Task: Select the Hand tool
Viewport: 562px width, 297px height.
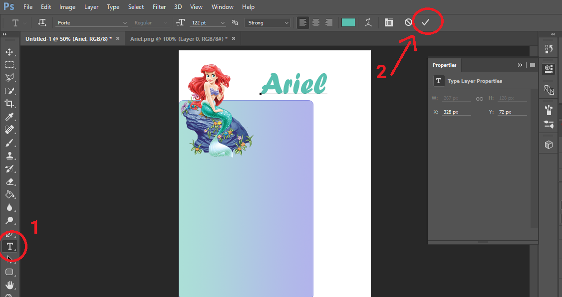Action: 9,285
